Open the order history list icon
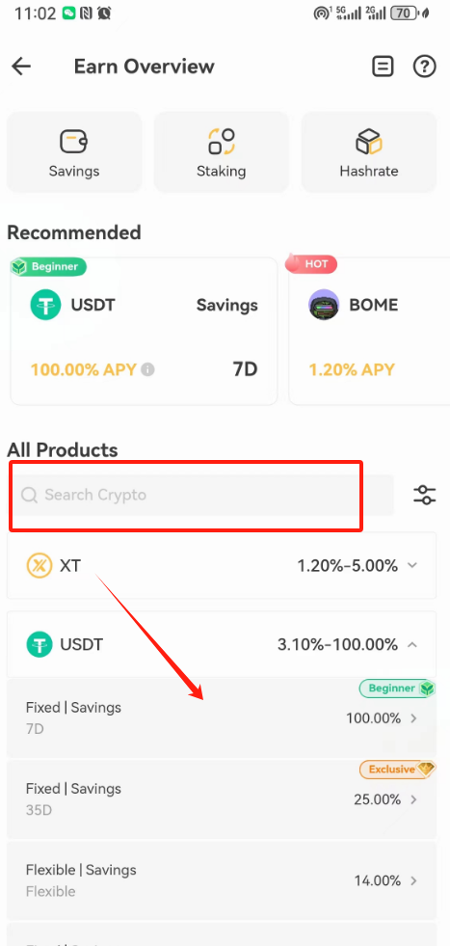This screenshot has height=946, width=450. pos(383,67)
